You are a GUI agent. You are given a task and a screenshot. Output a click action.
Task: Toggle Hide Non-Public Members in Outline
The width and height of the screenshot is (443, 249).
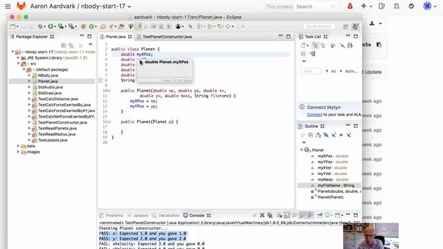[341, 136]
